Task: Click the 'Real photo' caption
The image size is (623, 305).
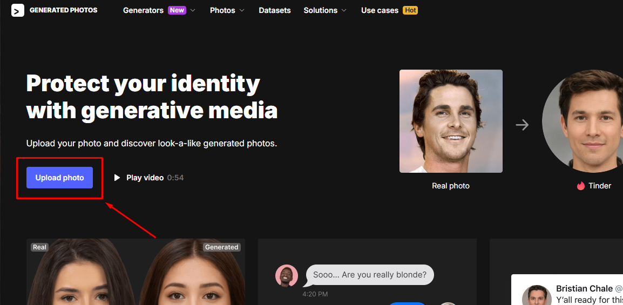Action: pos(451,186)
